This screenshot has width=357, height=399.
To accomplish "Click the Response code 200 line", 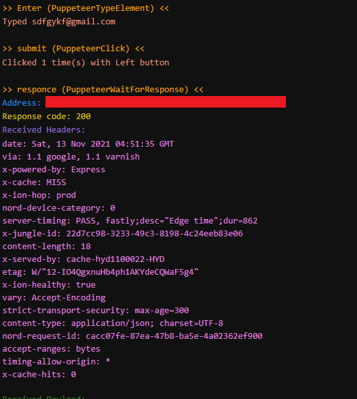I will click(46, 117).
